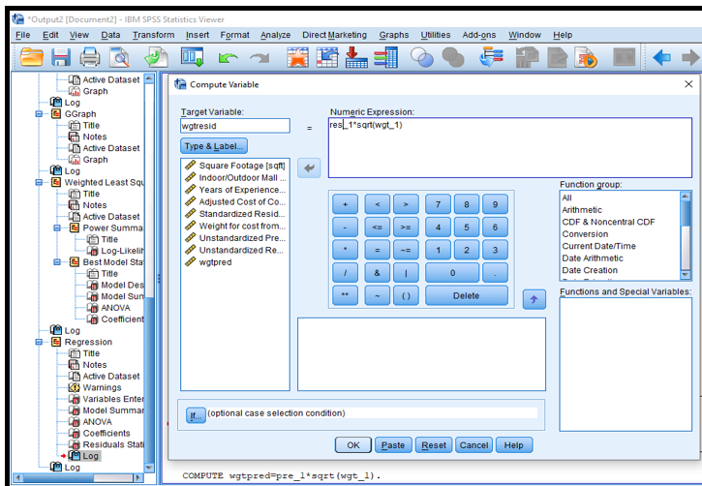
Task: Click the Type & Label button
Action: [214, 146]
